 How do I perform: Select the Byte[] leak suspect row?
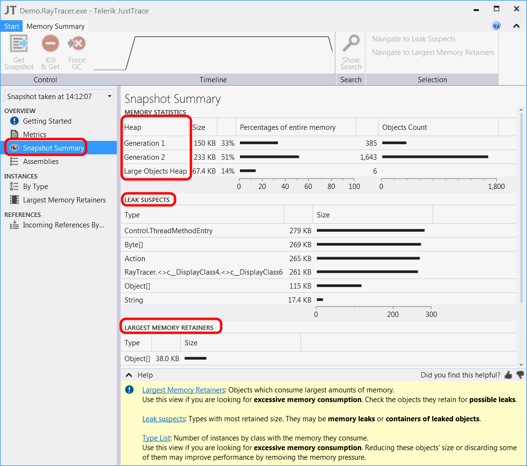[318, 245]
